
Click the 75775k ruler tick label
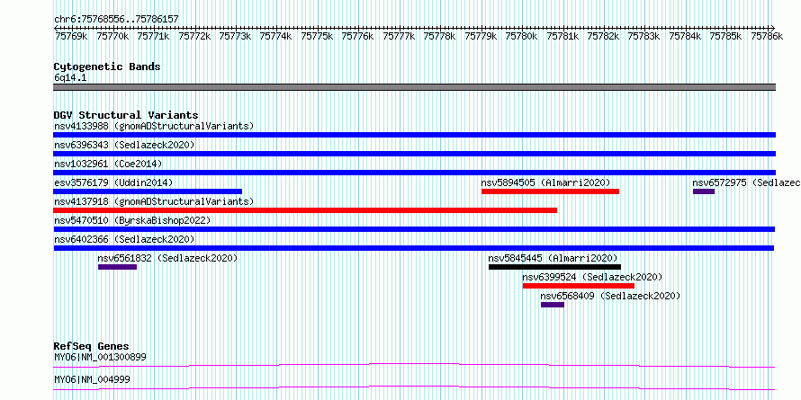tap(317, 36)
